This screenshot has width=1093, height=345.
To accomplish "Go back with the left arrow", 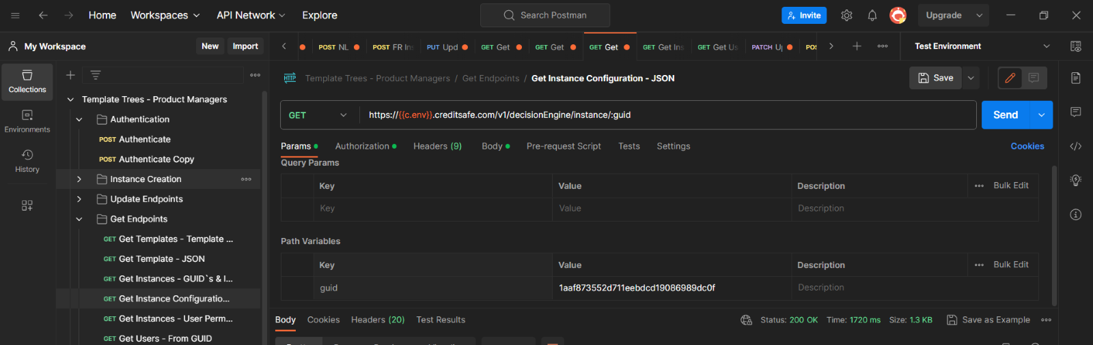I will (43, 15).
